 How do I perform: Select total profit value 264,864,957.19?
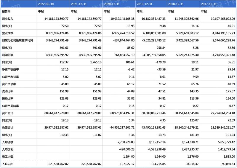click(x=124, y=55)
